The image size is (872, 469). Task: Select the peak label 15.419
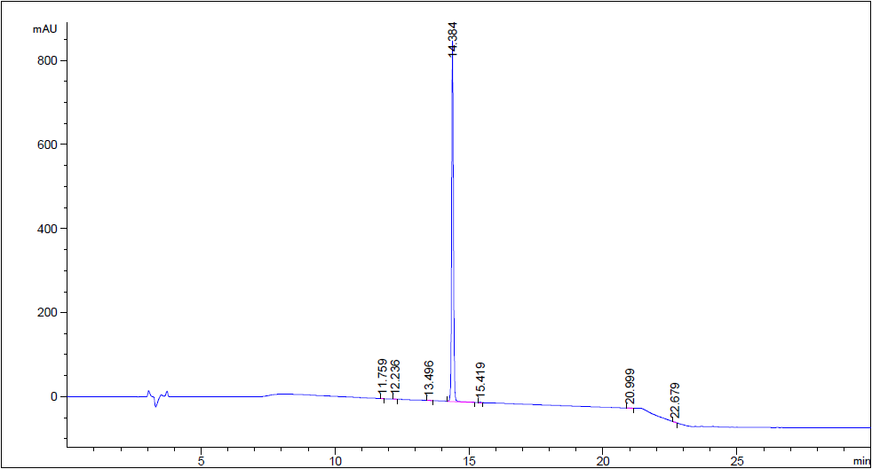coord(480,381)
